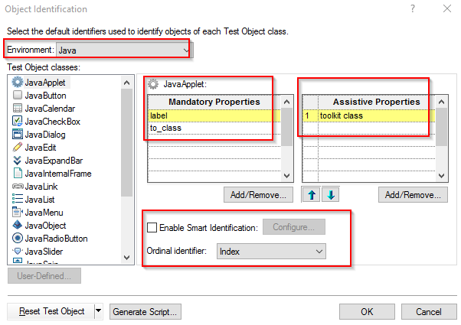Click scroll-up arrow of Test Object classes list

[x=126, y=83]
